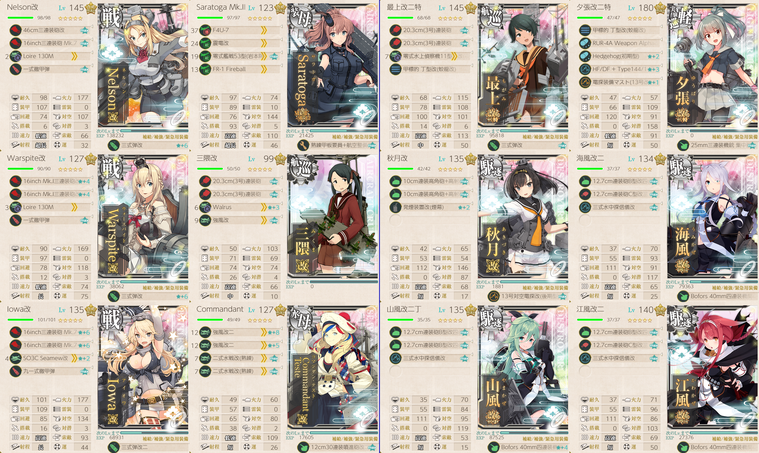Screen dimensions: 759x453
Task: Click Akizuki's smoke generator equipment icon
Action: (395, 207)
